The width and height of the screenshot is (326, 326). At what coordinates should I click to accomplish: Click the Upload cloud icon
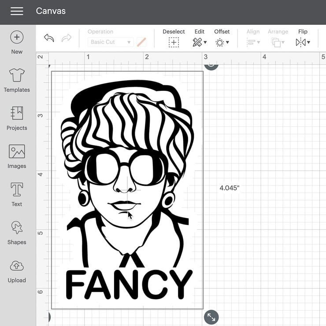(17, 266)
